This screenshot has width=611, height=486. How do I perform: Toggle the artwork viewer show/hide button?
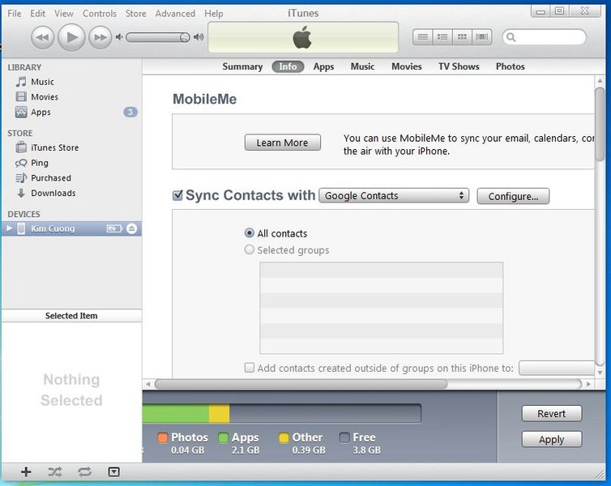click(113, 471)
